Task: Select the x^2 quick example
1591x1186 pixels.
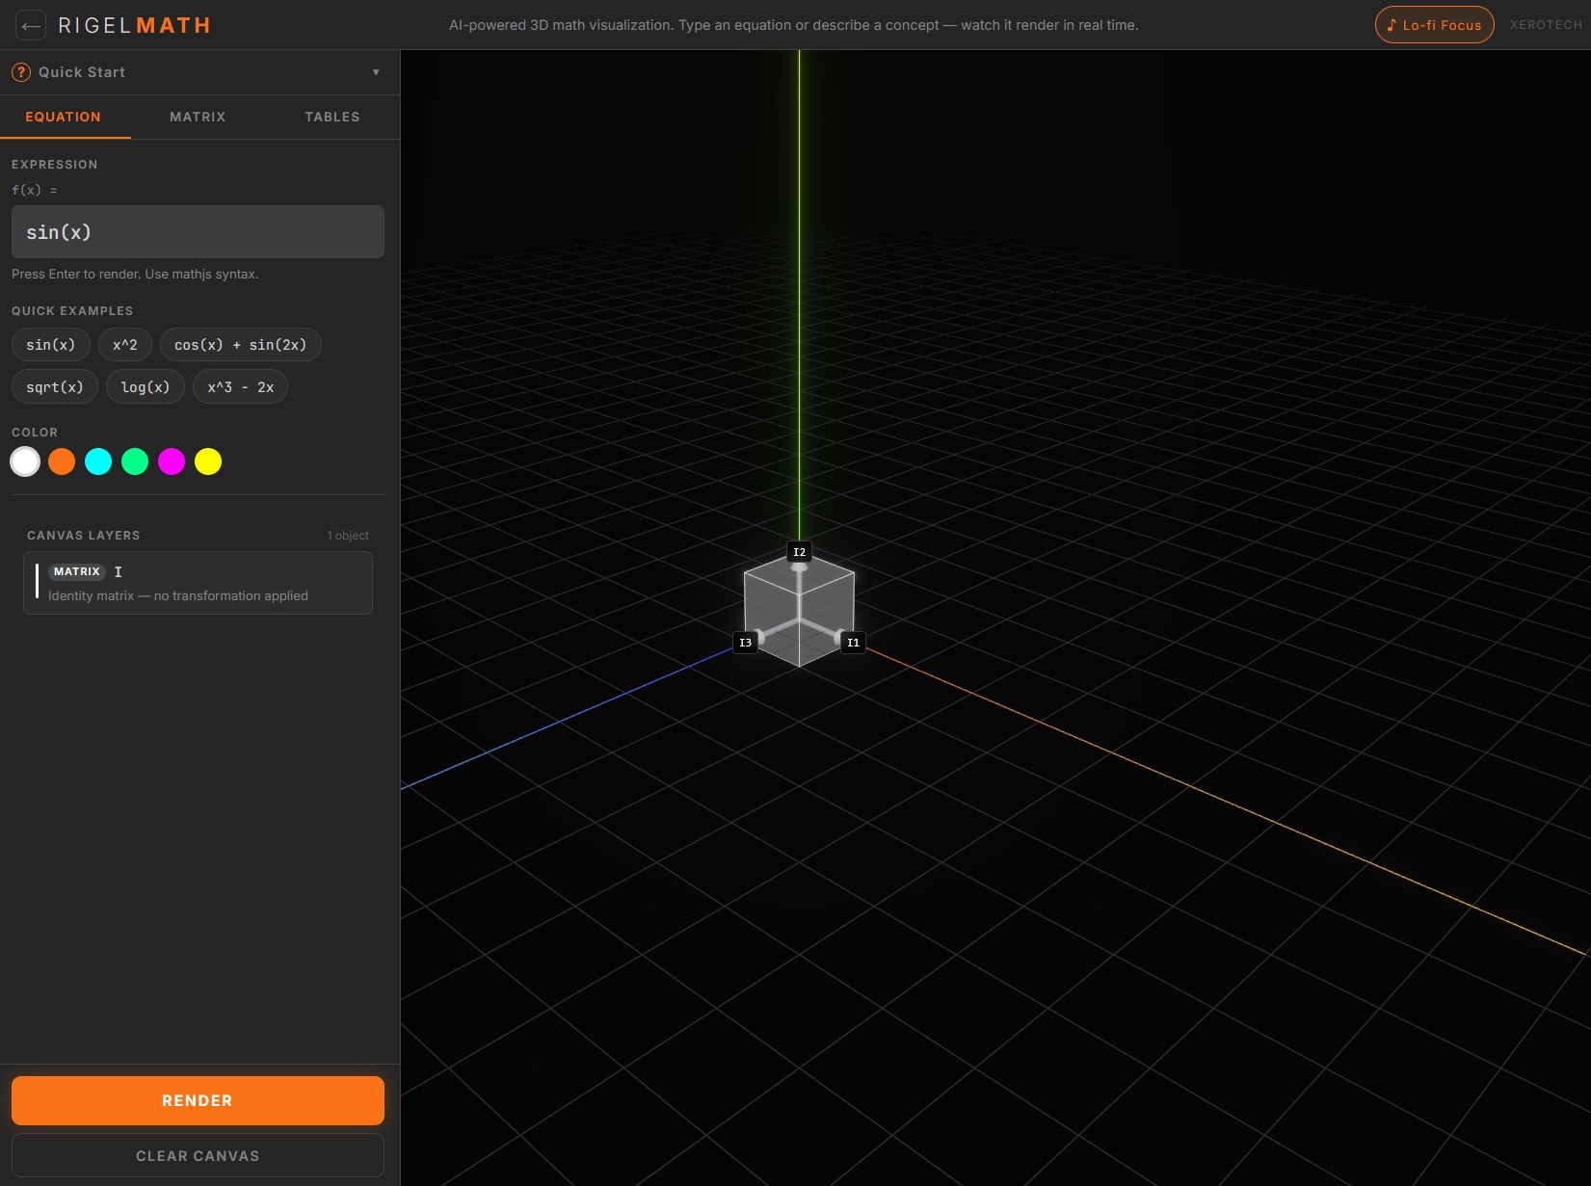Action: [124, 344]
